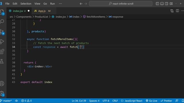The height and width of the screenshot is (103, 184).
Task: Open the Accounts menu icon
Action: pos(2,83)
